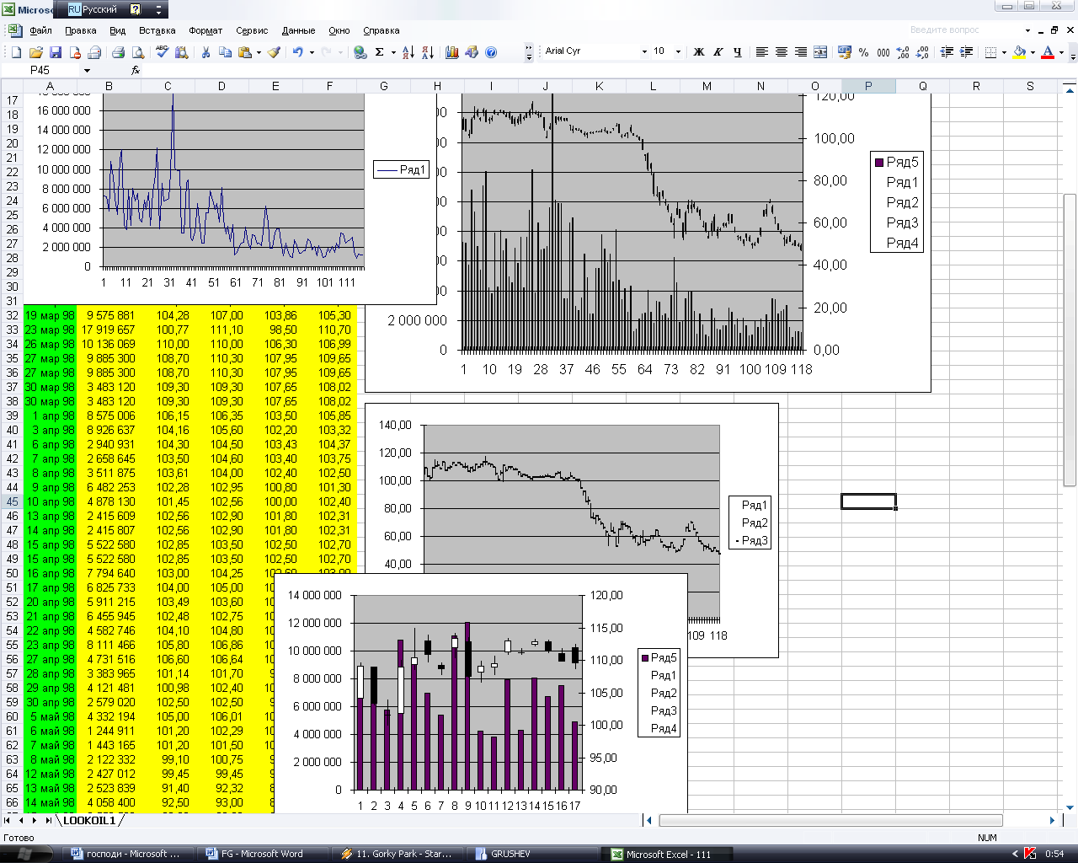Image resolution: width=1078 pixels, height=863 pixels.
Task: Click the Merge and Center icon
Action: click(820, 52)
